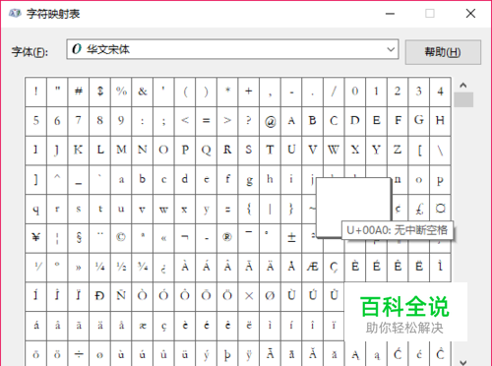Select the percent % character cell

pyautogui.click(x=121, y=91)
